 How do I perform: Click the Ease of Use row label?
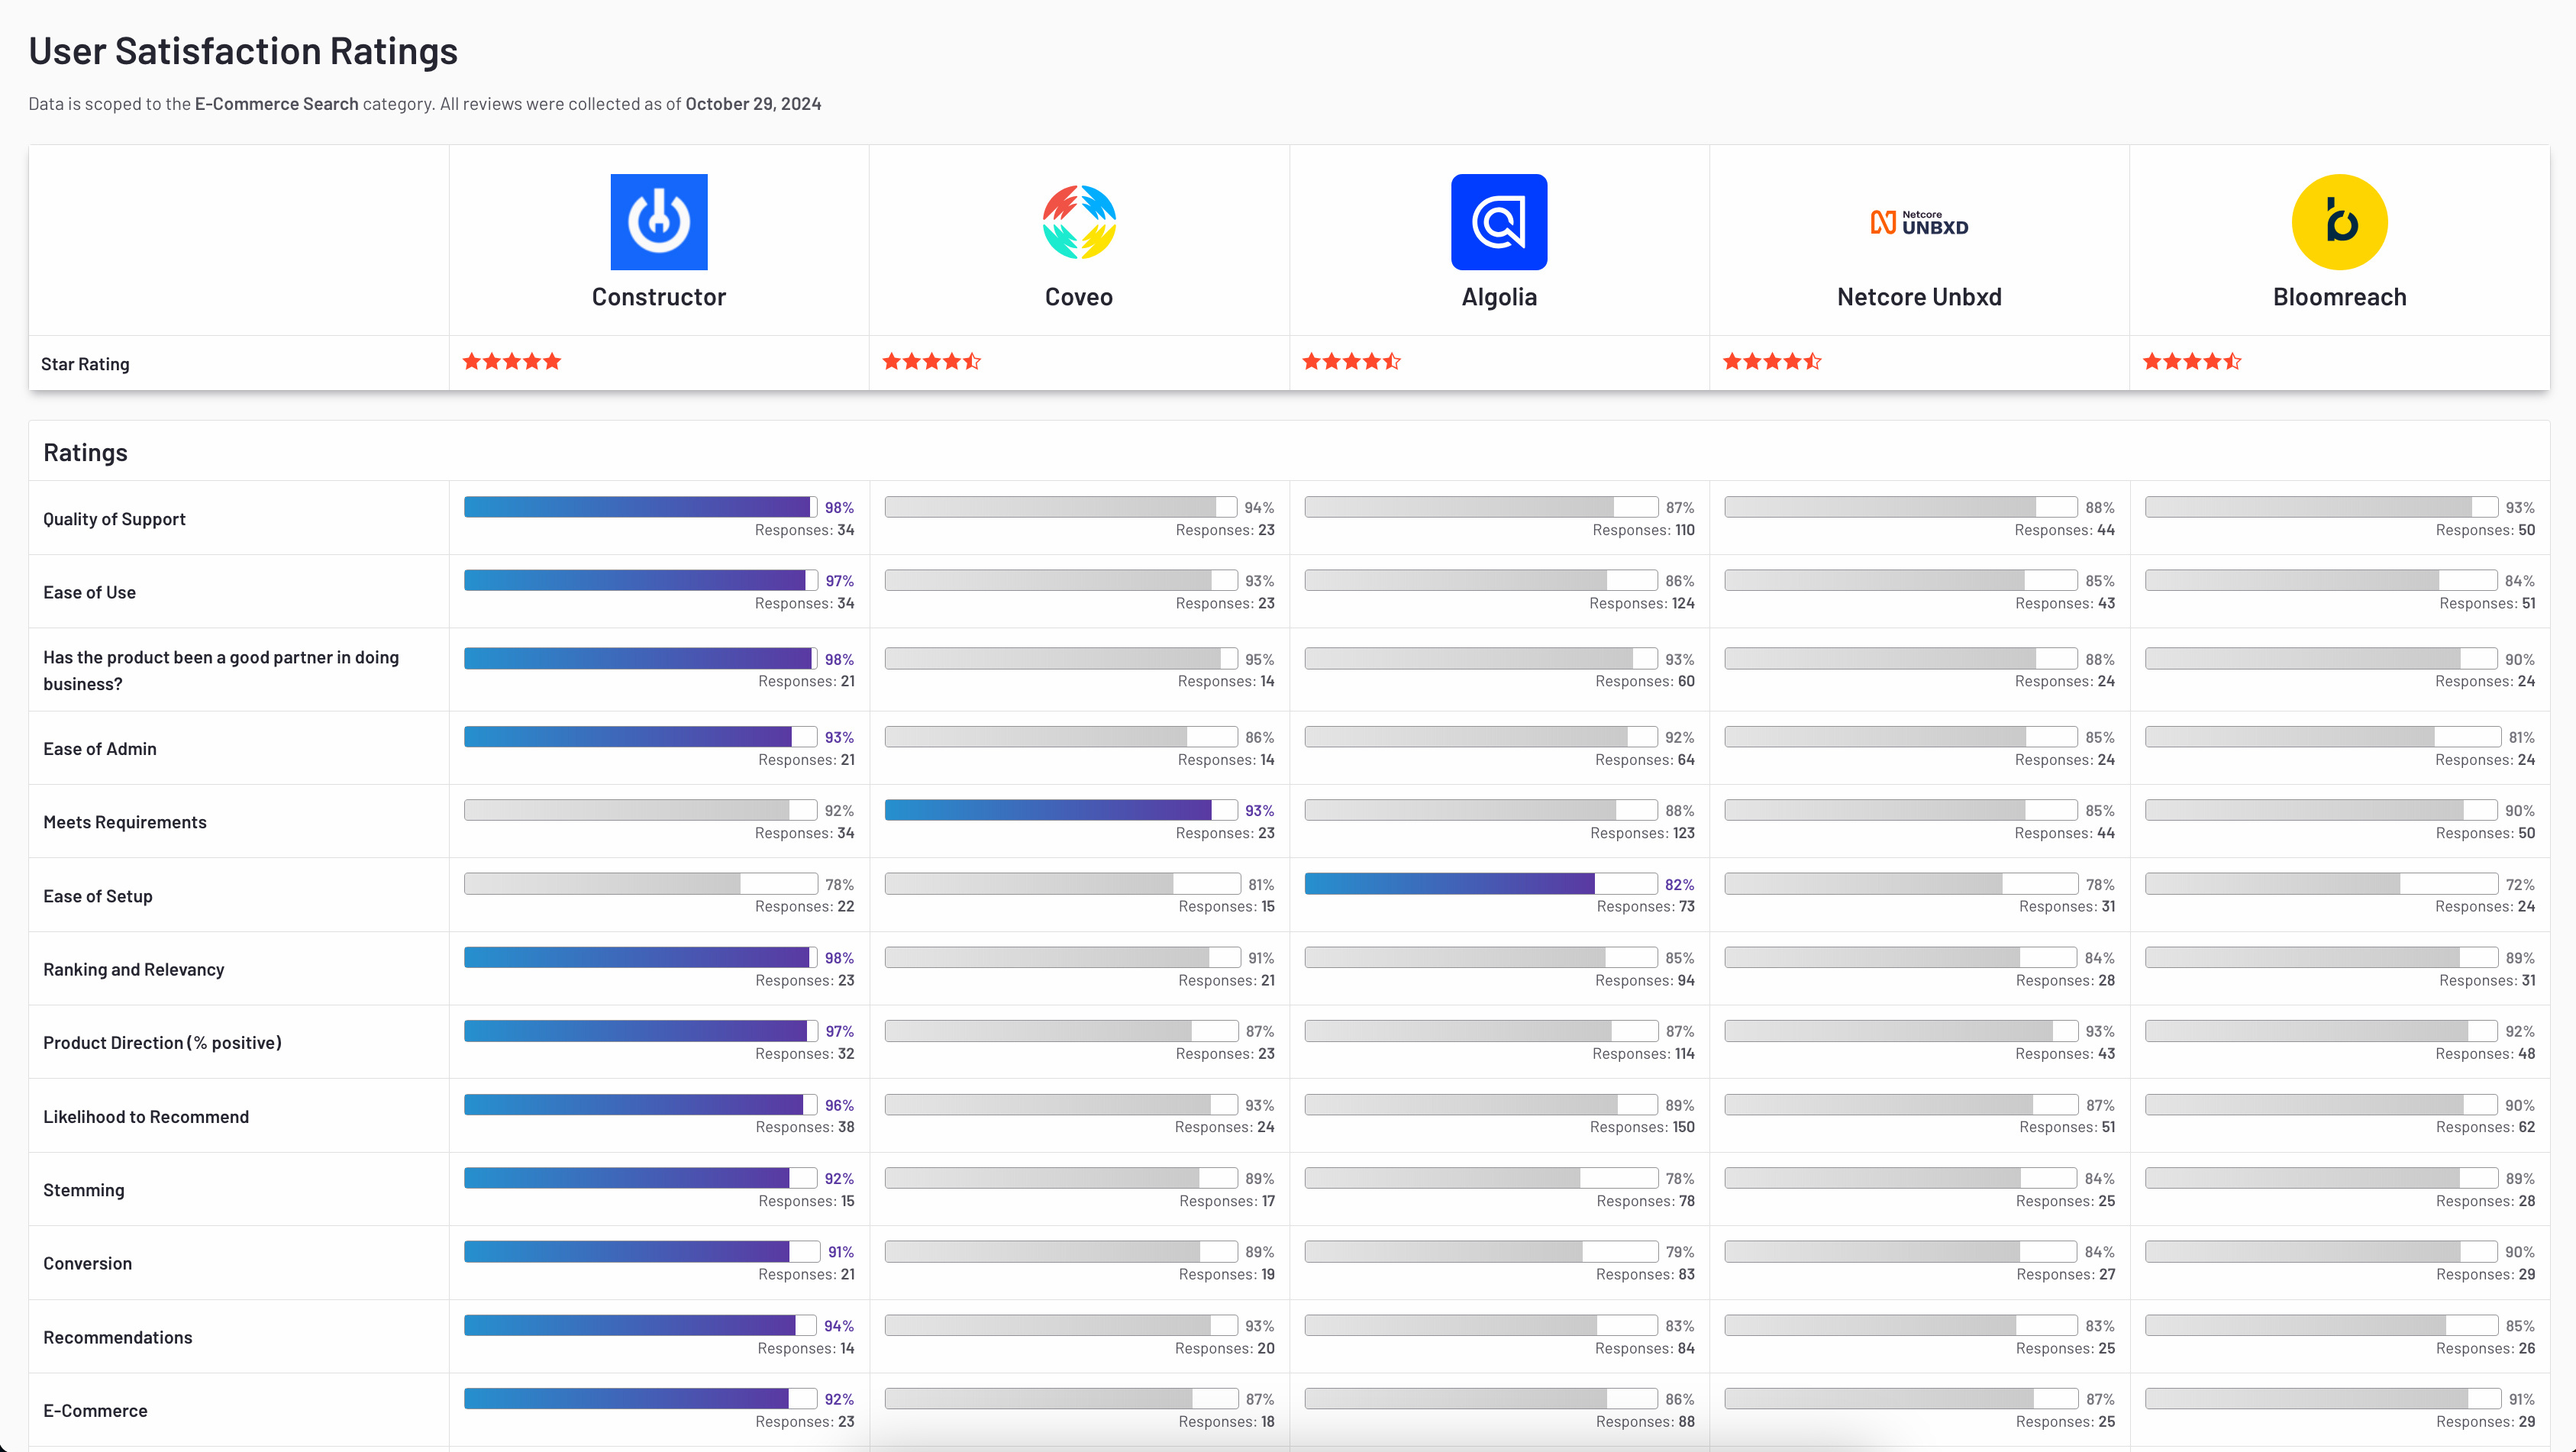(x=89, y=592)
